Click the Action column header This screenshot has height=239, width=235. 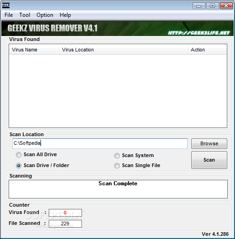(207, 50)
